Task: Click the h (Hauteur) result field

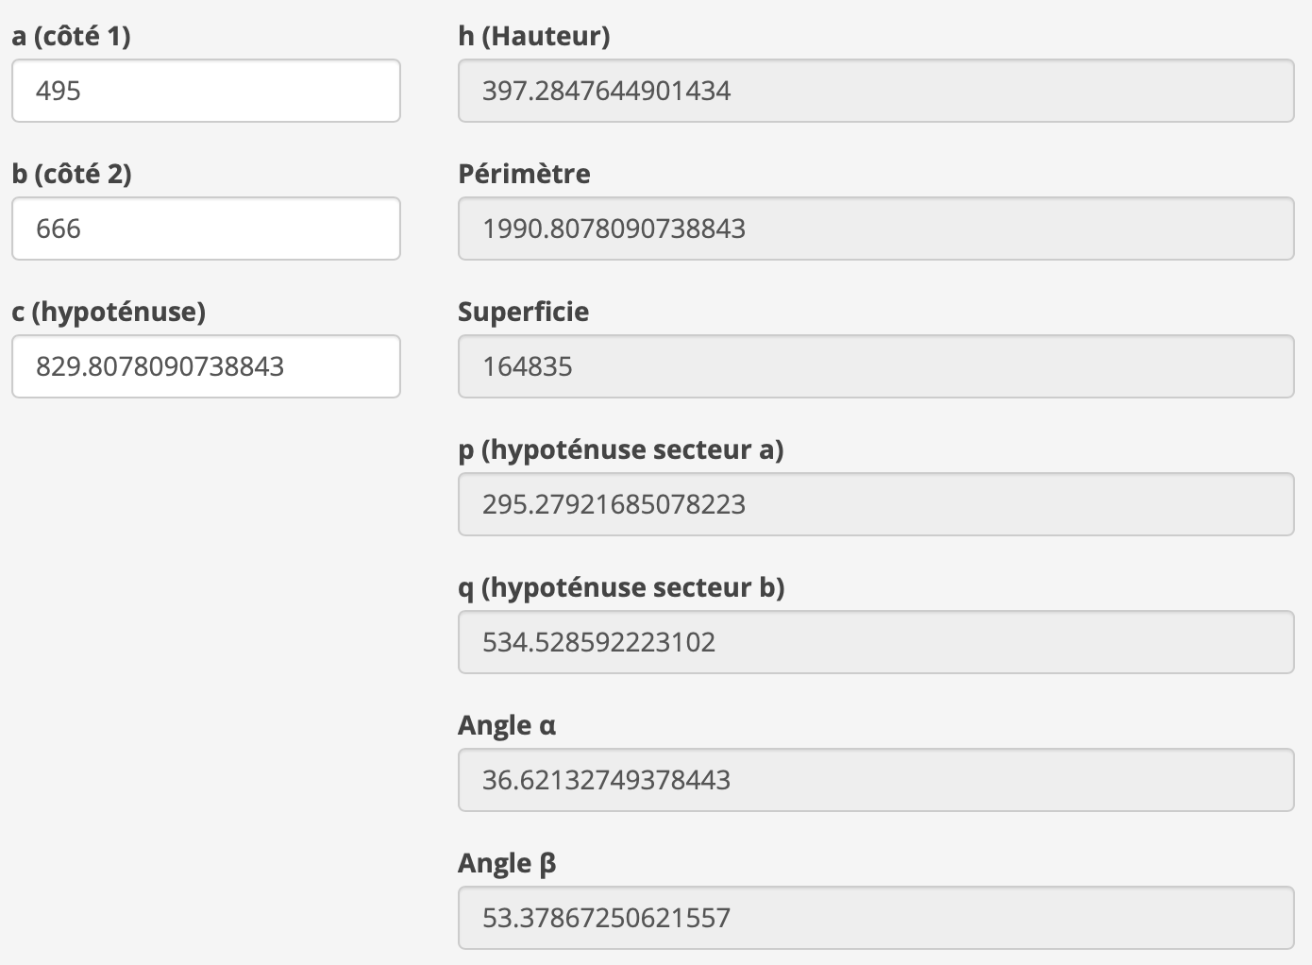Action: point(876,91)
